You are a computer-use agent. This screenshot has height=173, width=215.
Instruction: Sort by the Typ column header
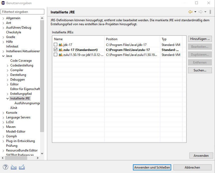point(171,39)
